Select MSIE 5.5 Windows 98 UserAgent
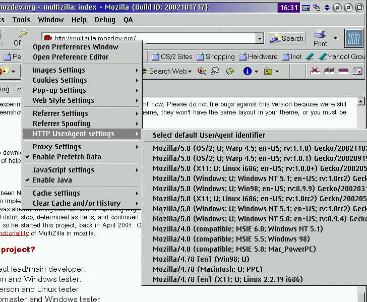 [255, 239]
